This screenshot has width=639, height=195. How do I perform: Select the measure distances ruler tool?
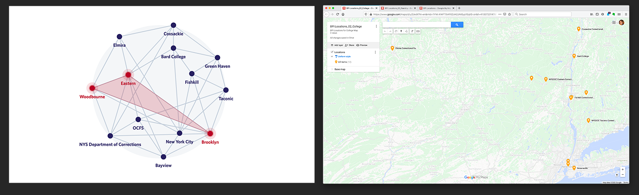418,31
